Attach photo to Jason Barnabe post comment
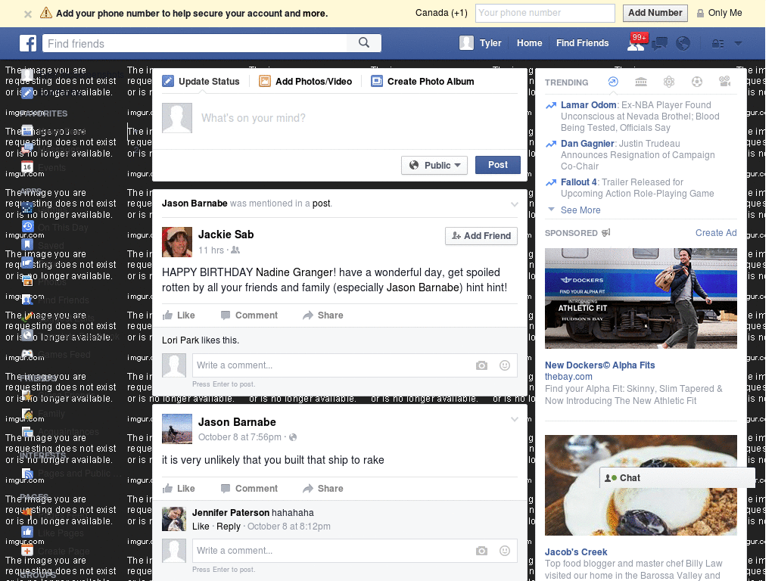775x581 pixels. point(481,551)
